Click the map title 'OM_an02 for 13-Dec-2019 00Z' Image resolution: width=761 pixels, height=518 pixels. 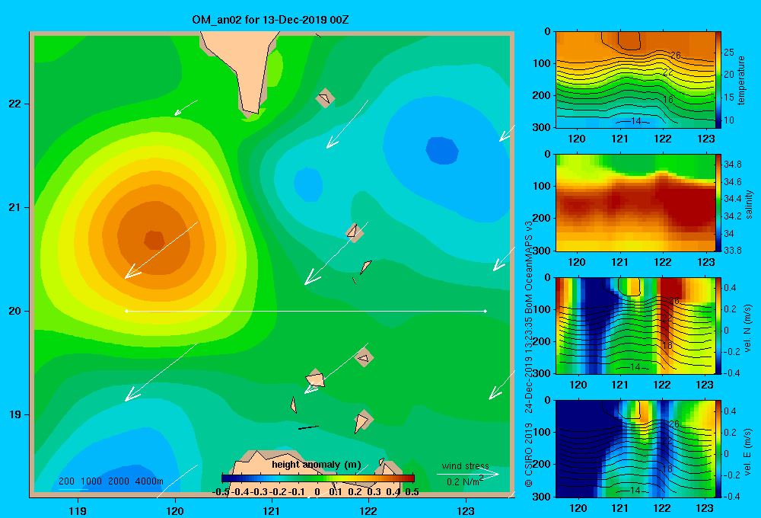(270, 20)
